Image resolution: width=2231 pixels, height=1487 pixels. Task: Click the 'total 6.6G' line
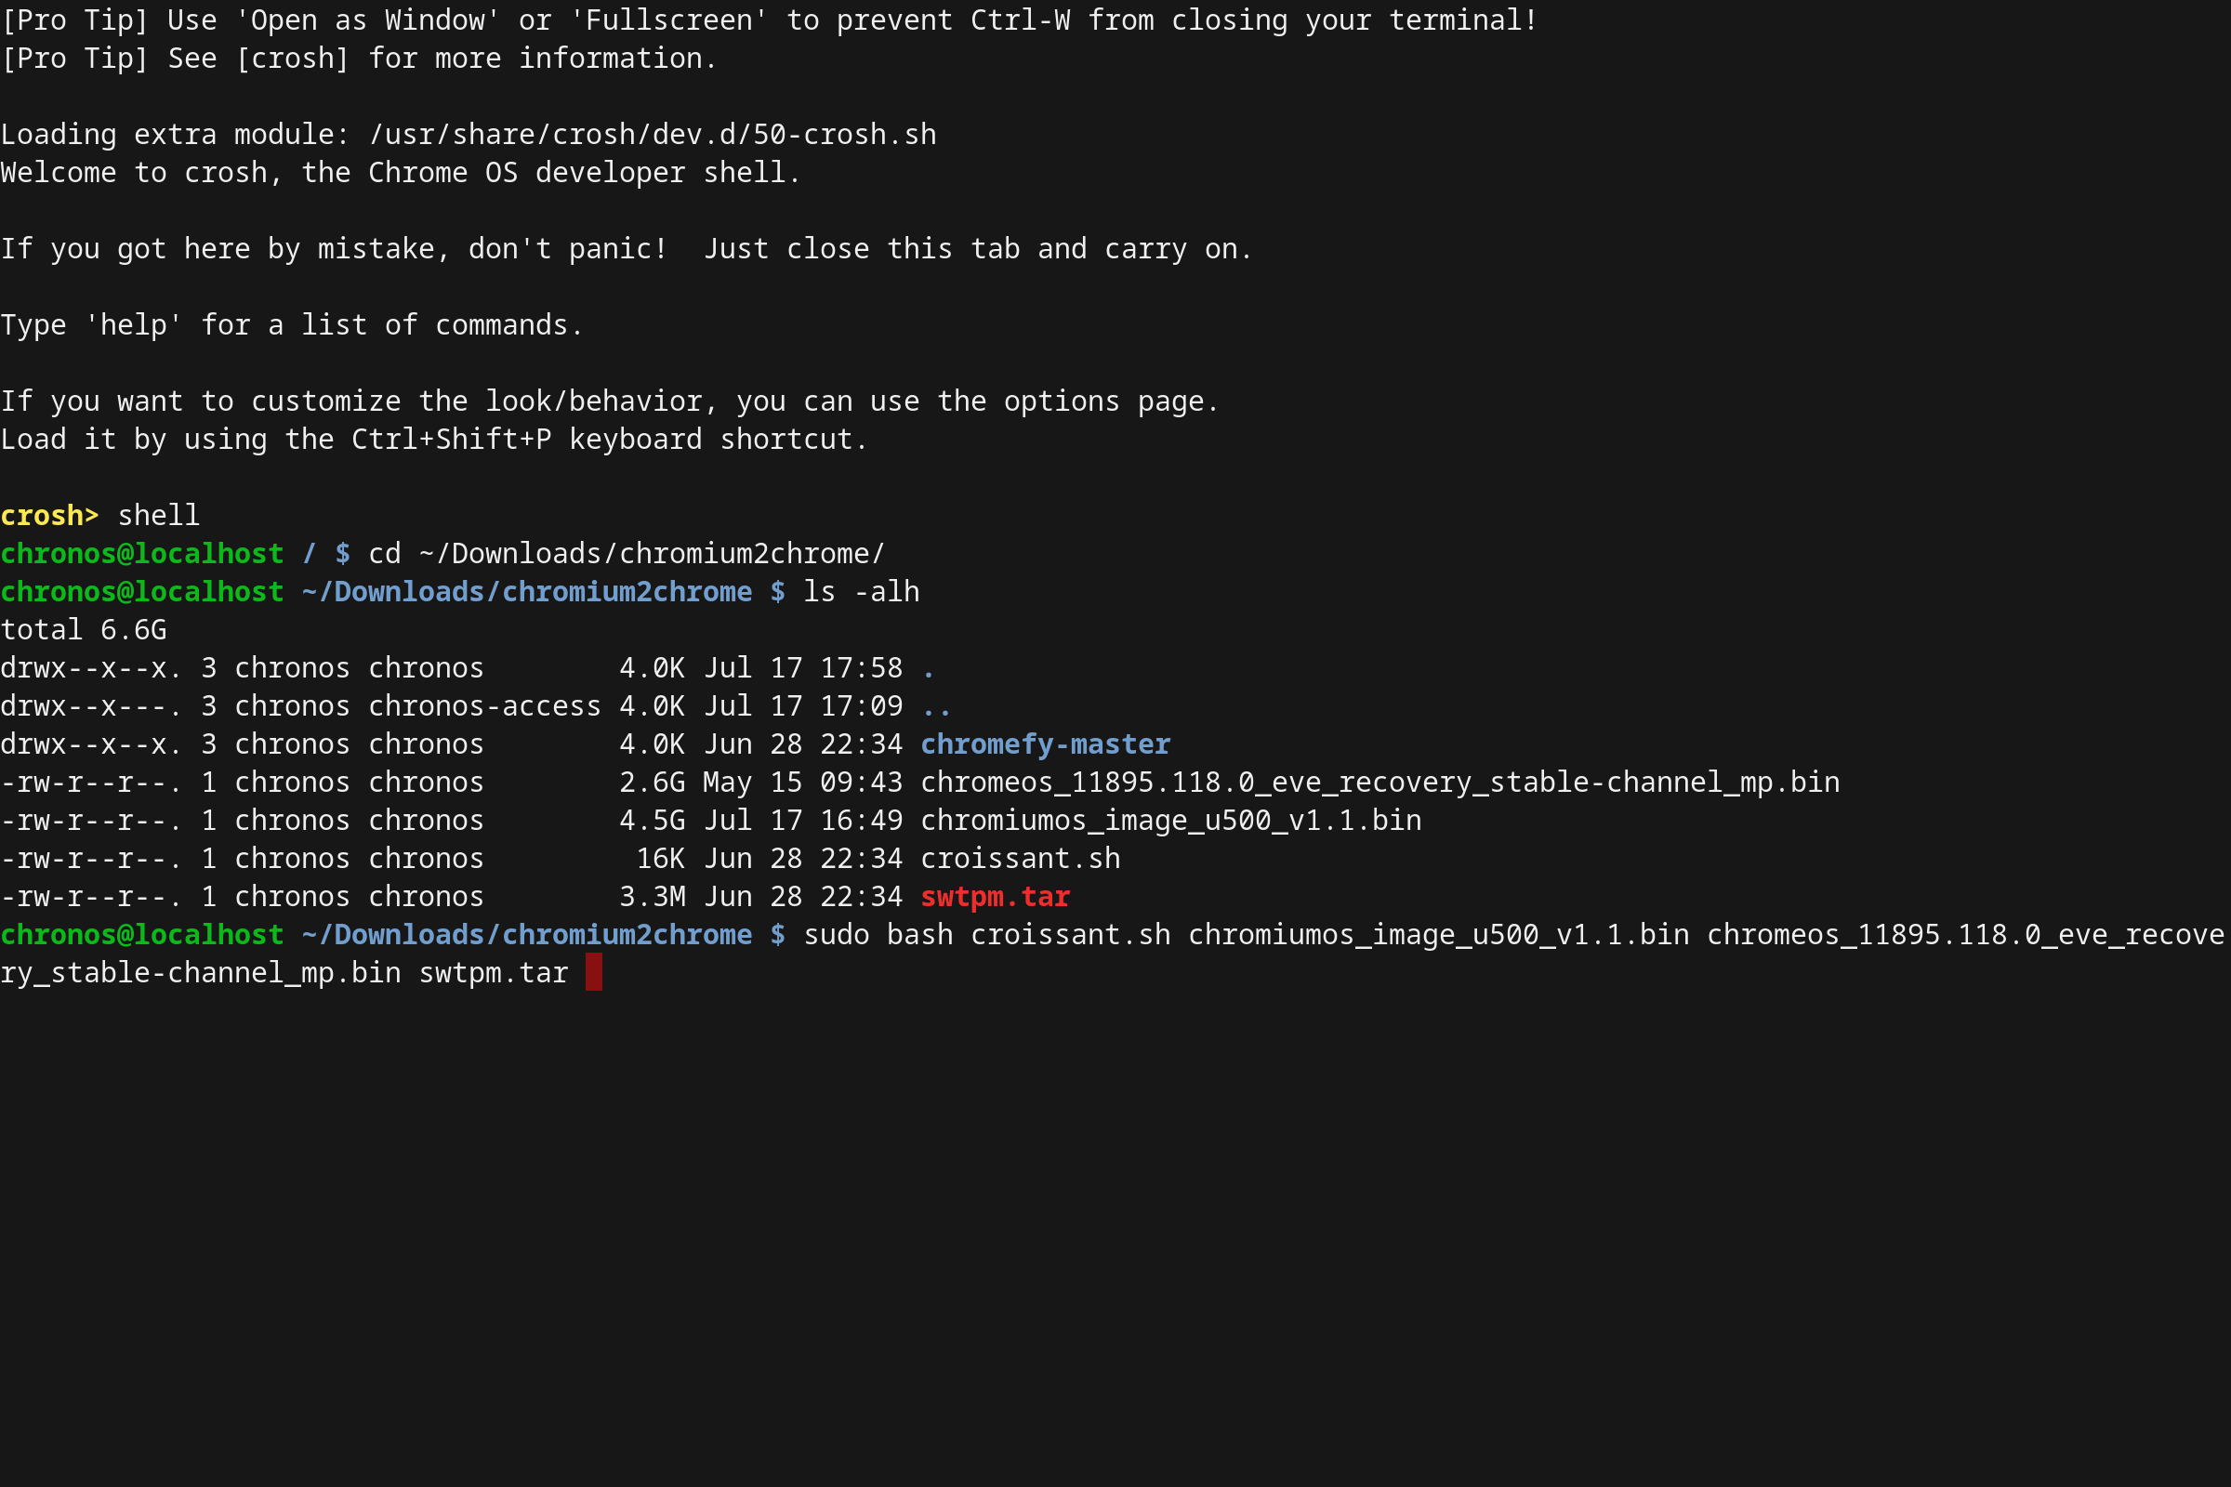click(84, 630)
